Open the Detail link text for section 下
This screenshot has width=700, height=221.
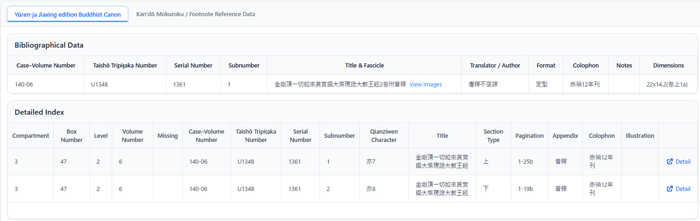pos(682,189)
